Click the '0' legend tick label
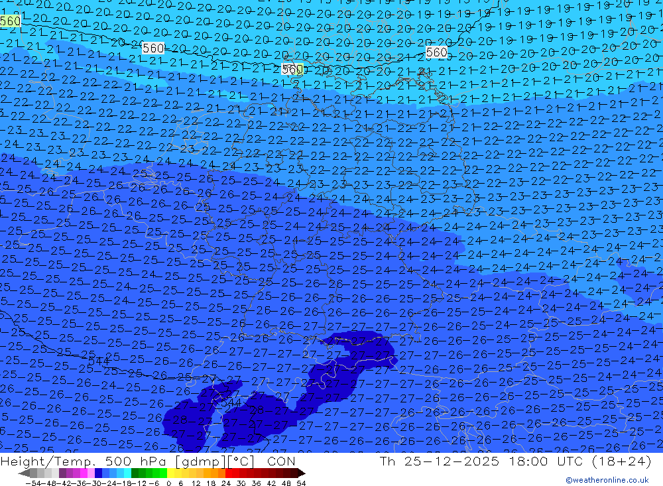Viewport: 663px width, 486px height. (168, 483)
